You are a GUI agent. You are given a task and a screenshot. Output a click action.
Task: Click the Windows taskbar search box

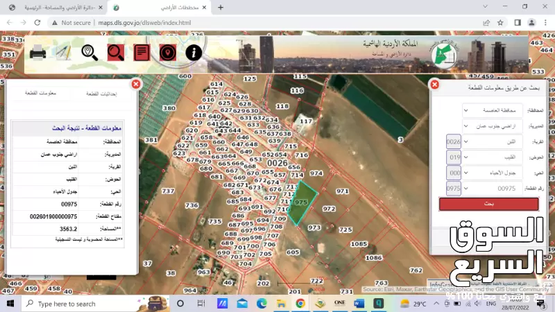click(96, 304)
